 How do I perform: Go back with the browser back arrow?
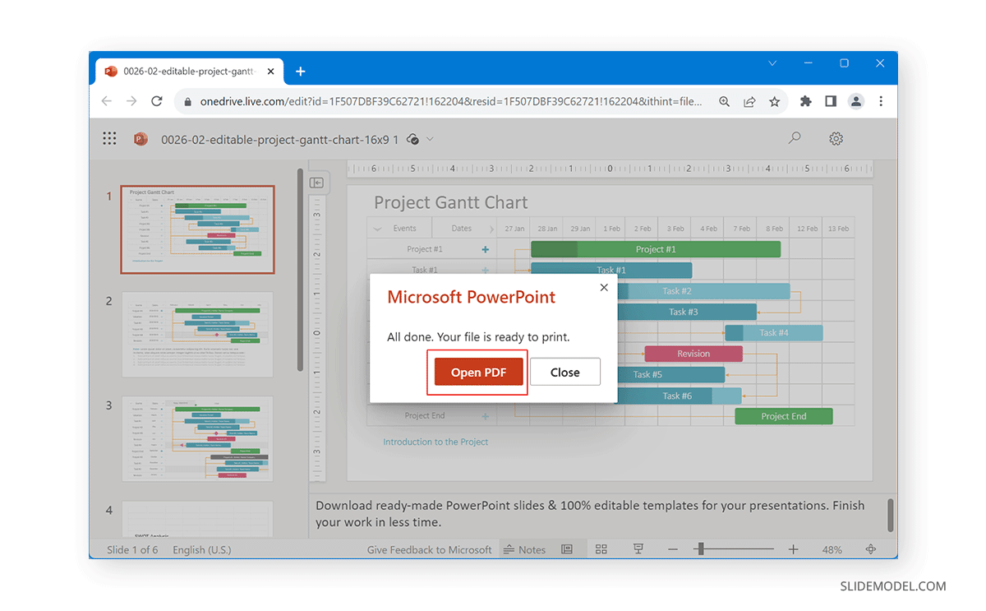tap(107, 101)
